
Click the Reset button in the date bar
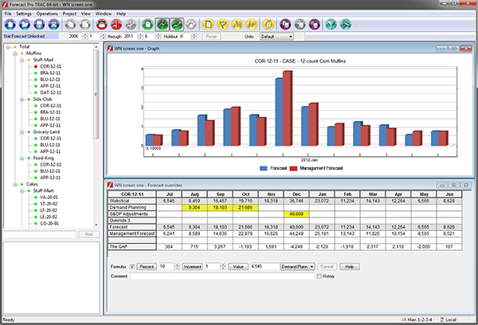click(x=211, y=37)
